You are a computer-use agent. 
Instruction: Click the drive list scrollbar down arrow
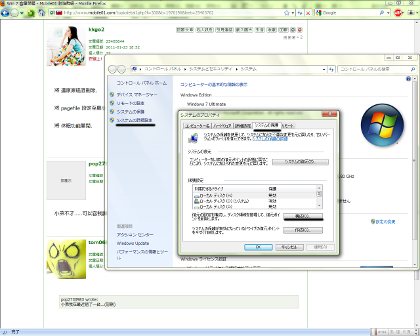pyautogui.click(x=319, y=206)
